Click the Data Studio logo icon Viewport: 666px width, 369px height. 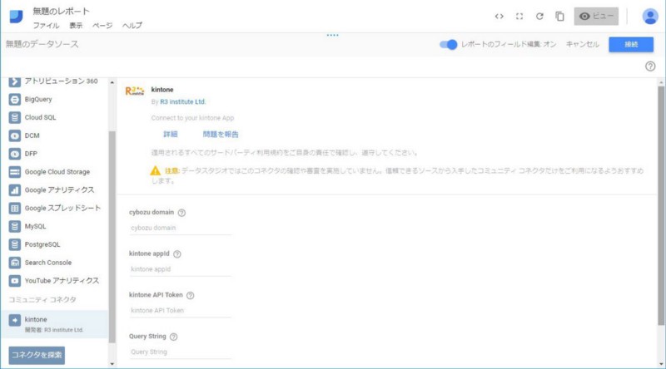[16, 17]
